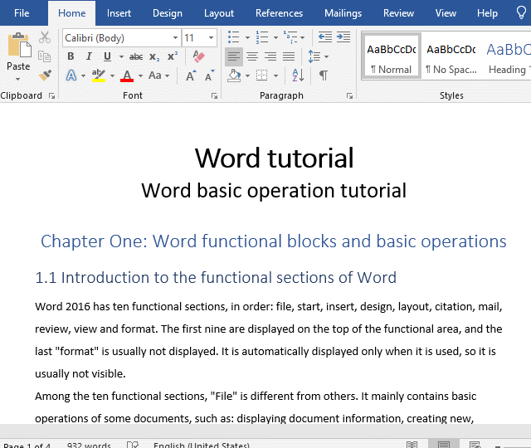Sort text with the A-Z icon
This screenshot has width=531, height=448.
tap(298, 75)
